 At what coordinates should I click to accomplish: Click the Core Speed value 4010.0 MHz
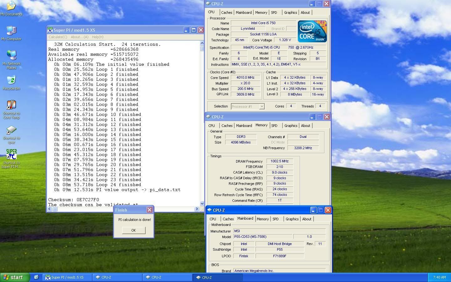tap(246, 78)
